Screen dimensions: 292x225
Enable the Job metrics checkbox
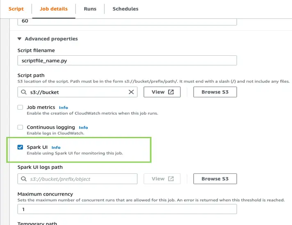click(20, 107)
